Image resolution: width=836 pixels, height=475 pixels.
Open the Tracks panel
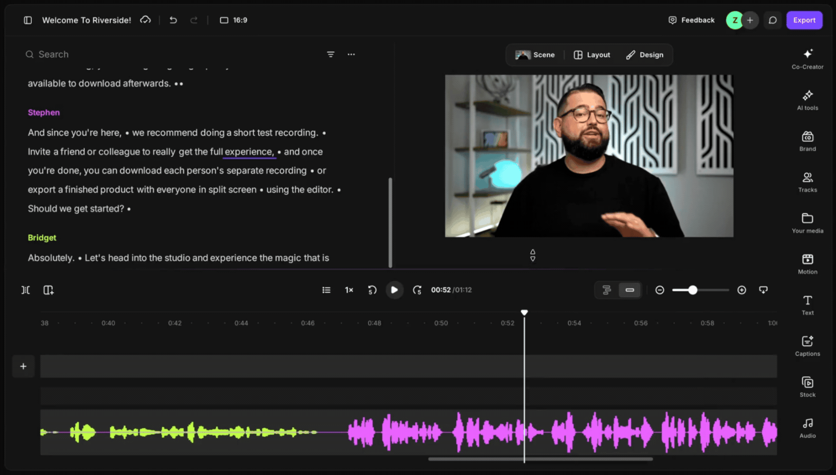pyautogui.click(x=808, y=182)
